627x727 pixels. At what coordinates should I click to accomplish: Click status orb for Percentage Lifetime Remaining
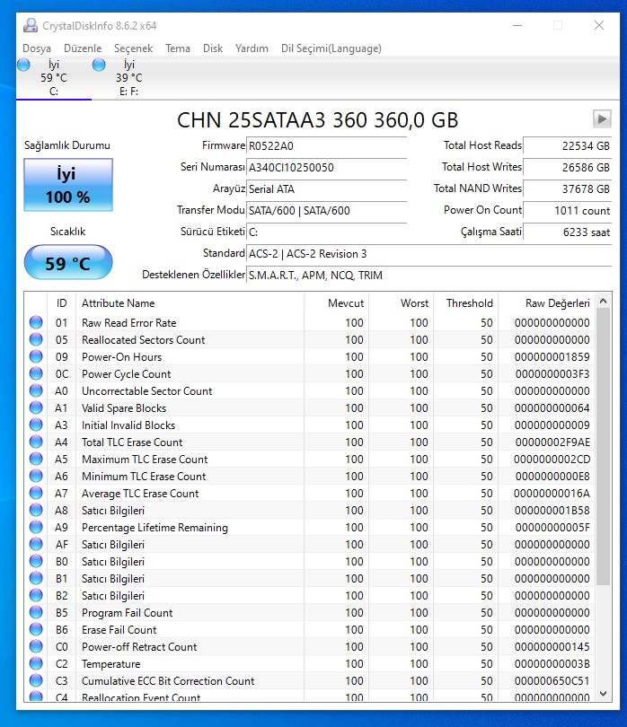point(36,528)
